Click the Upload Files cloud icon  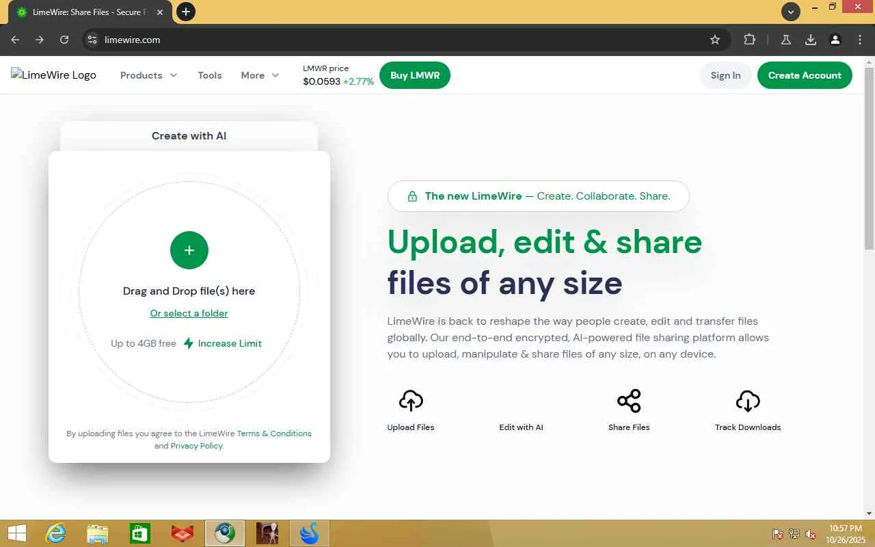tap(411, 401)
